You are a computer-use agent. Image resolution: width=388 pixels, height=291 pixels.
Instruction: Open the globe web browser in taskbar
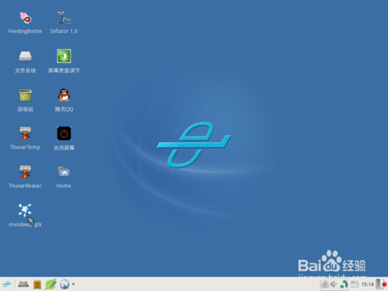[65, 285]
